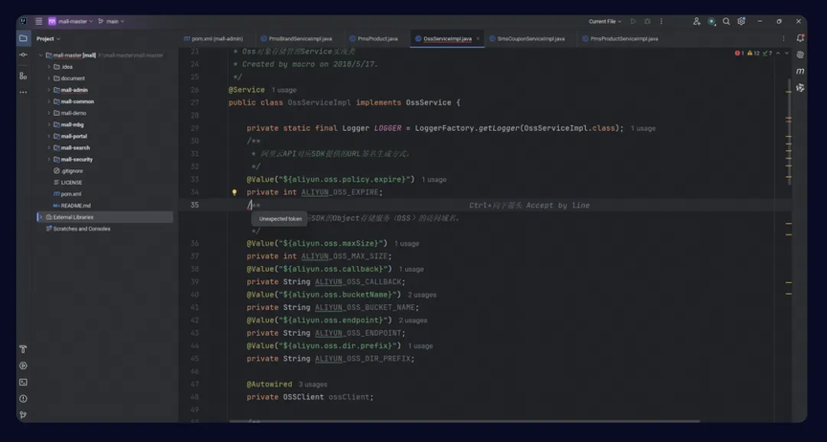Click Search Everywhere magnifier icon

point(726,21)
